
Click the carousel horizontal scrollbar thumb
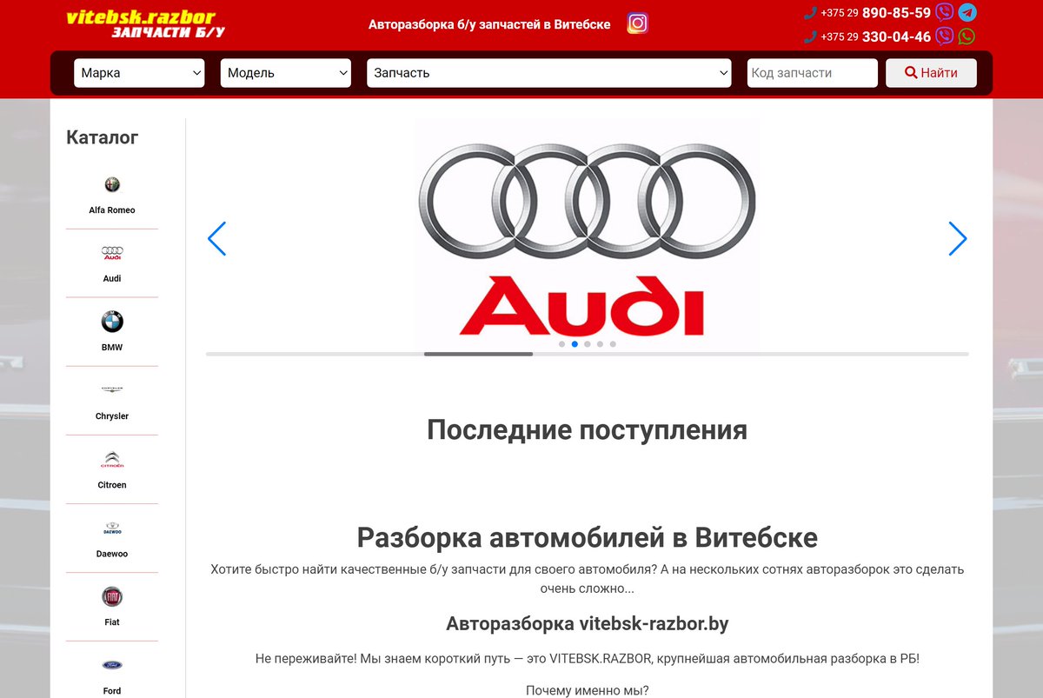(478, 354)
